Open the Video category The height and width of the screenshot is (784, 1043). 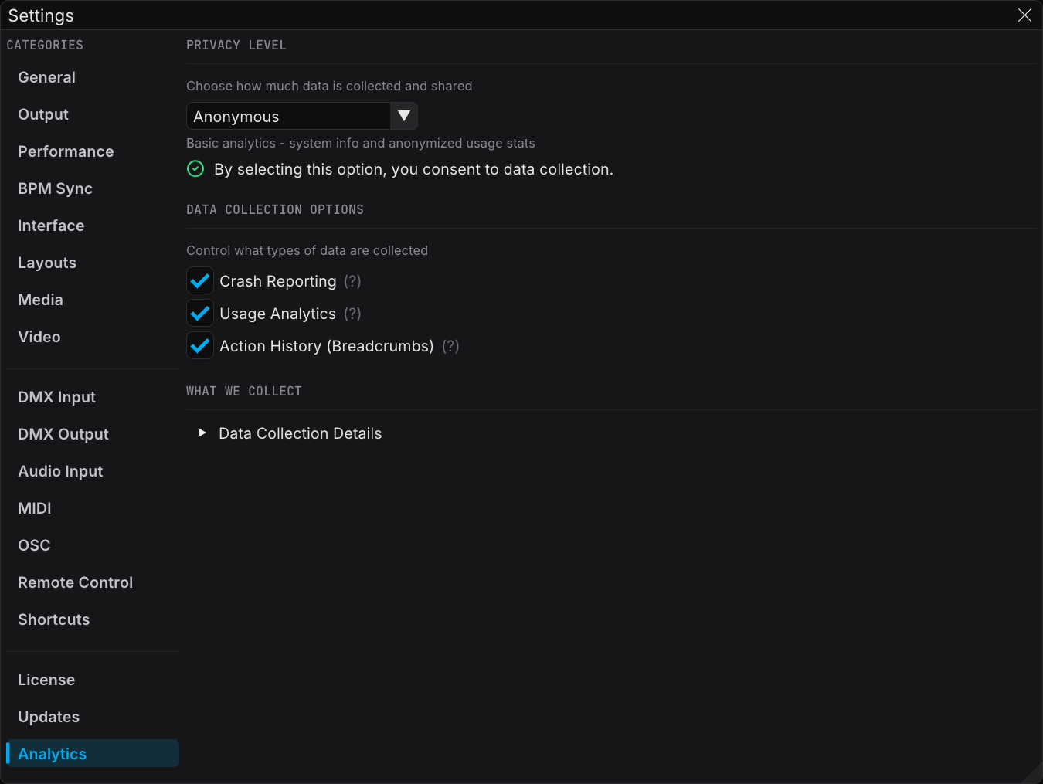pos(93,337)
